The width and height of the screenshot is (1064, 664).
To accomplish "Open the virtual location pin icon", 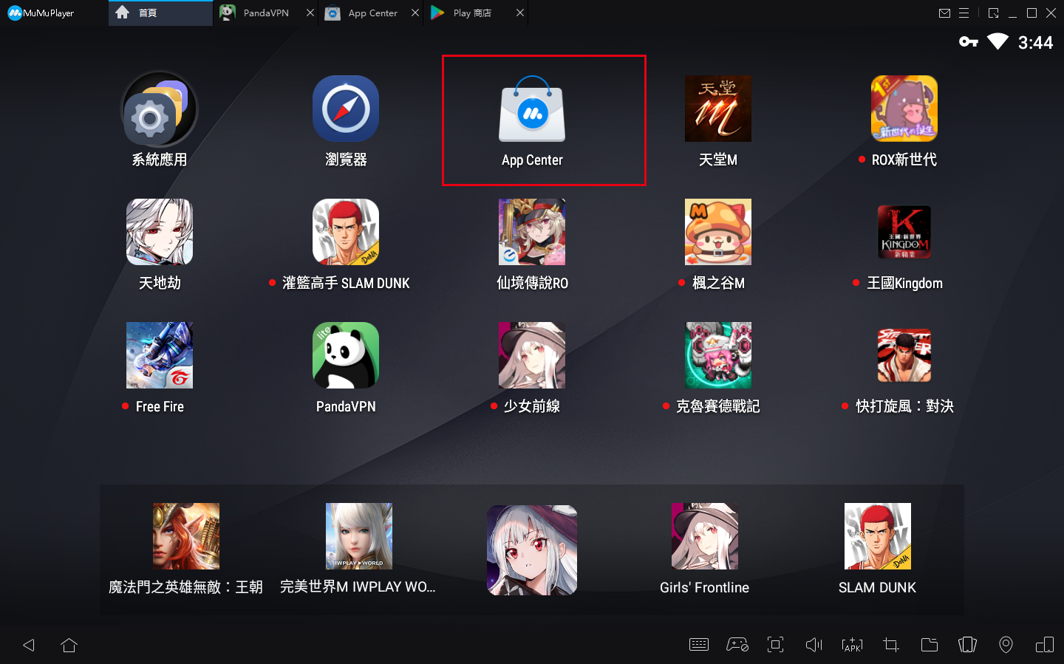I will coord(1006,645).
